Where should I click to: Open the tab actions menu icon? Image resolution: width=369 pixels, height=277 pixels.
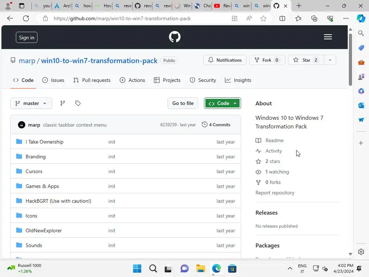tap(21, 6)
